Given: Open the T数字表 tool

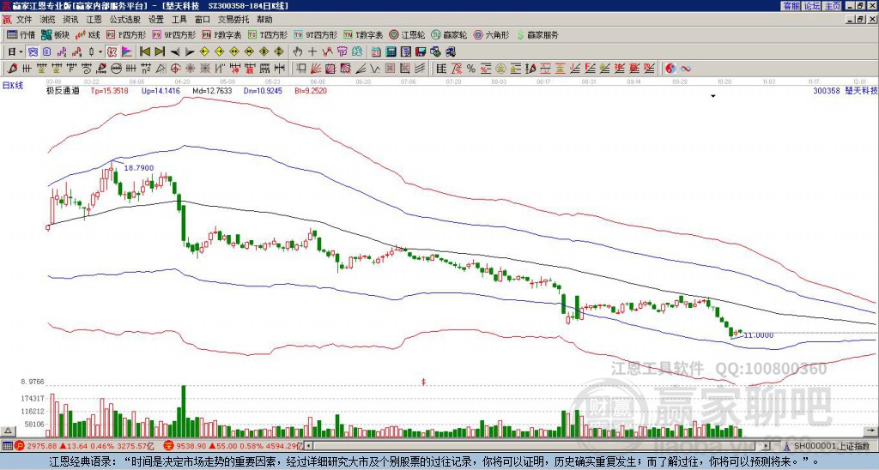Looking at the screenshot, I should pos(363,34).
